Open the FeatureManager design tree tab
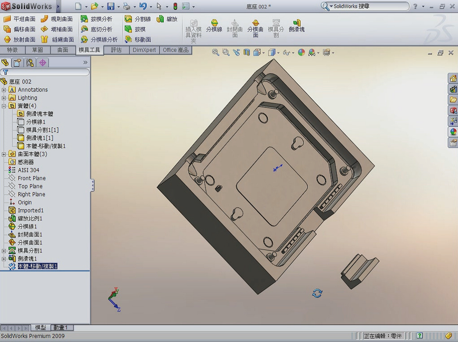Viewport: 458px width, 342px height. tap(5, 63)
